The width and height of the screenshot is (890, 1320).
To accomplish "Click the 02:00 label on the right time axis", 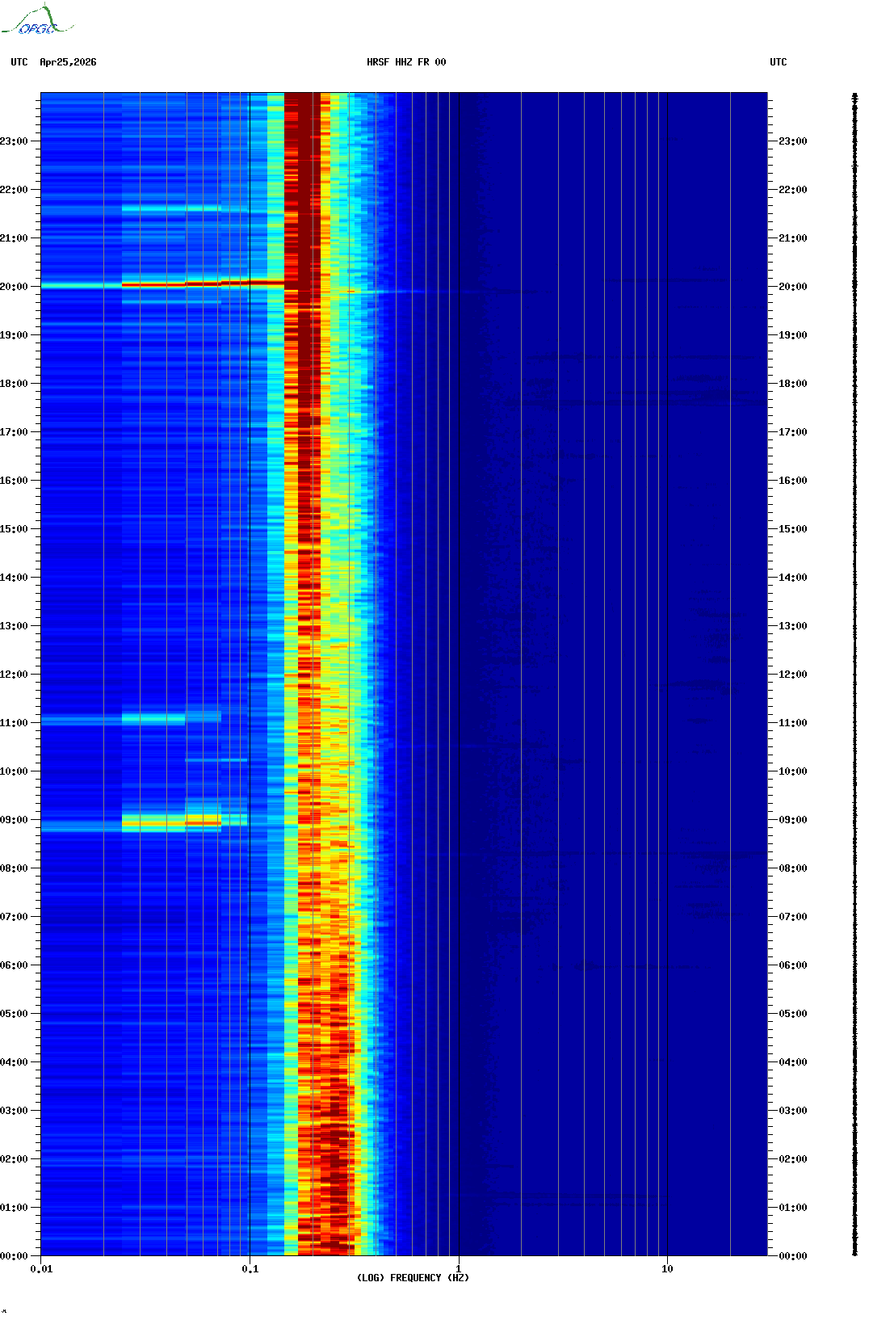I will (x=793, y=1159).
